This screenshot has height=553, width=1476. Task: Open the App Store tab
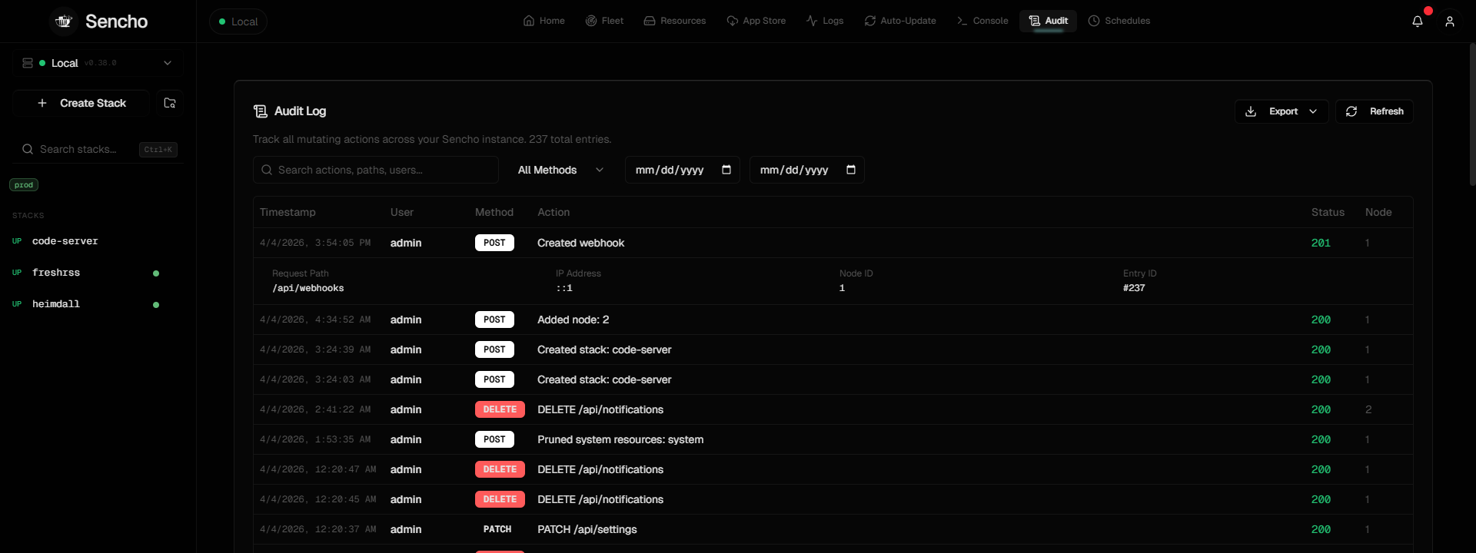pos(756,21)
